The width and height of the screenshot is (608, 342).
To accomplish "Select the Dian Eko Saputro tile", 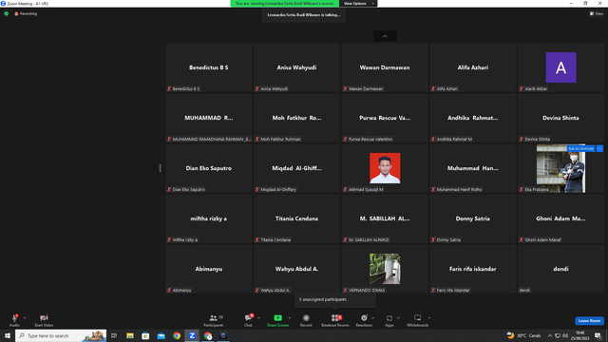I will click(x=209, y=168).
